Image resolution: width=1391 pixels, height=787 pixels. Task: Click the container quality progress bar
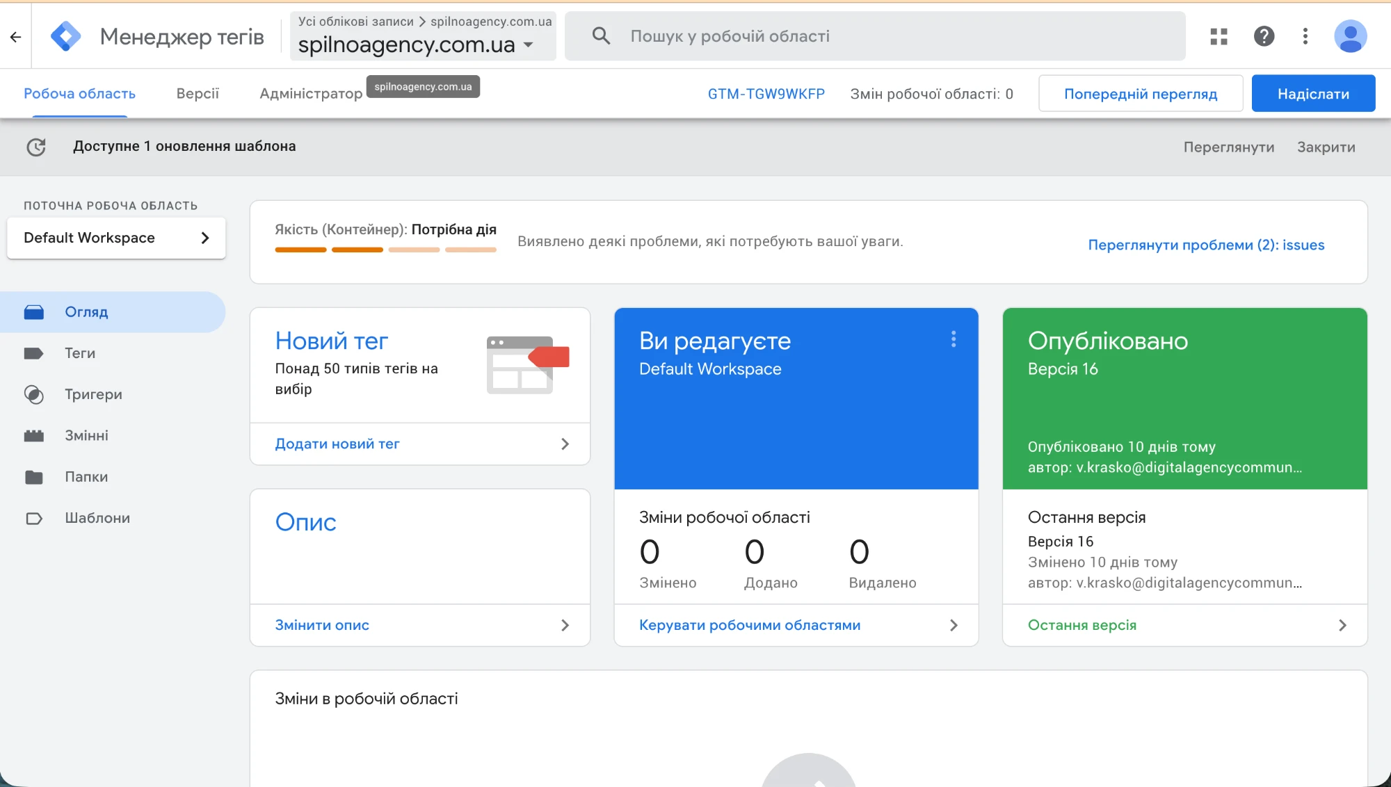coord(385,250)
